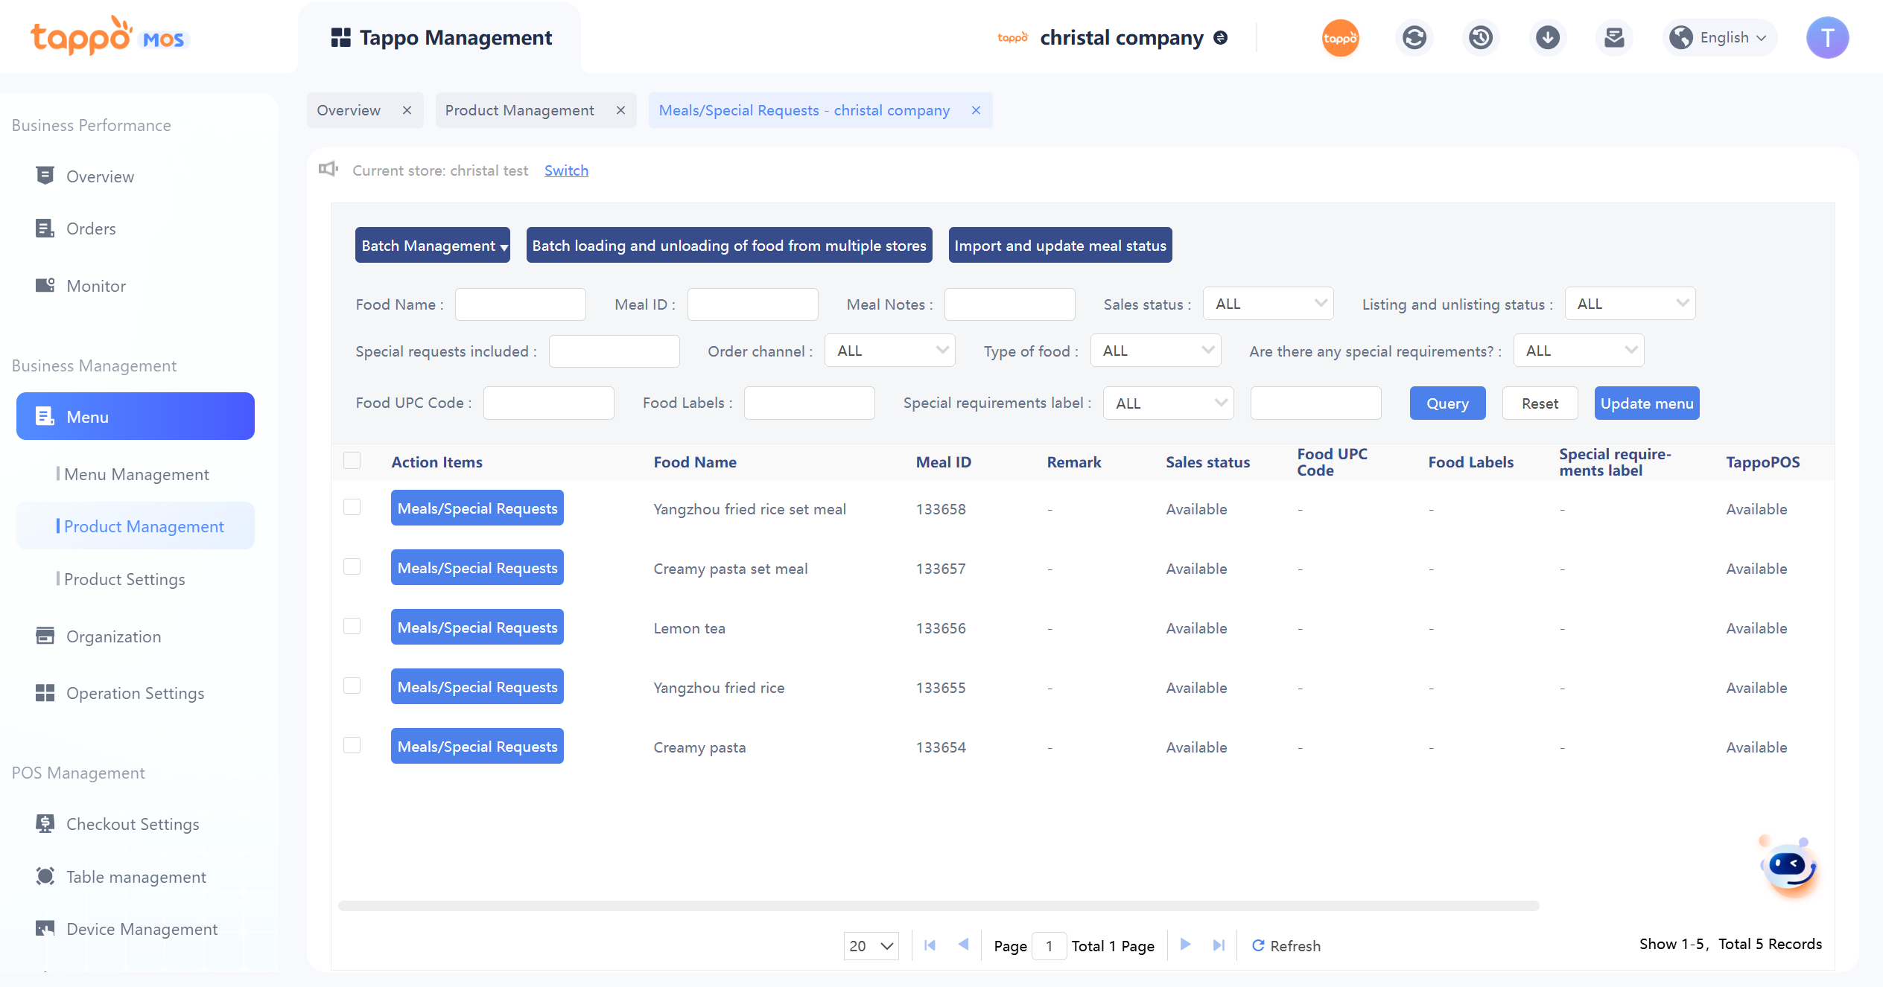Open the messages inbox icon in header

(x=1614, y=38)
